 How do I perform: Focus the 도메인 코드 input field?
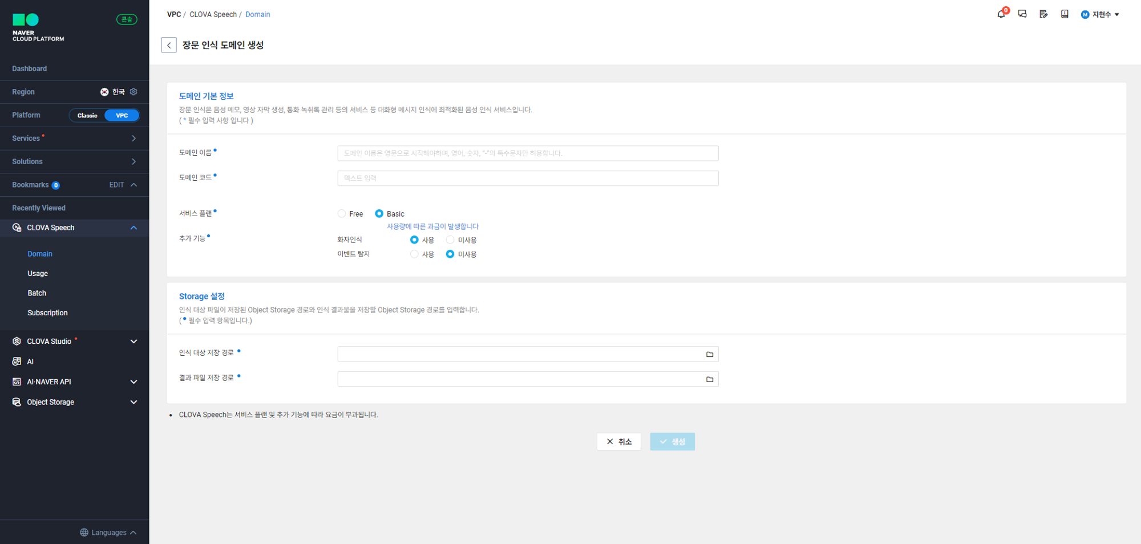(x=528, y=178)
